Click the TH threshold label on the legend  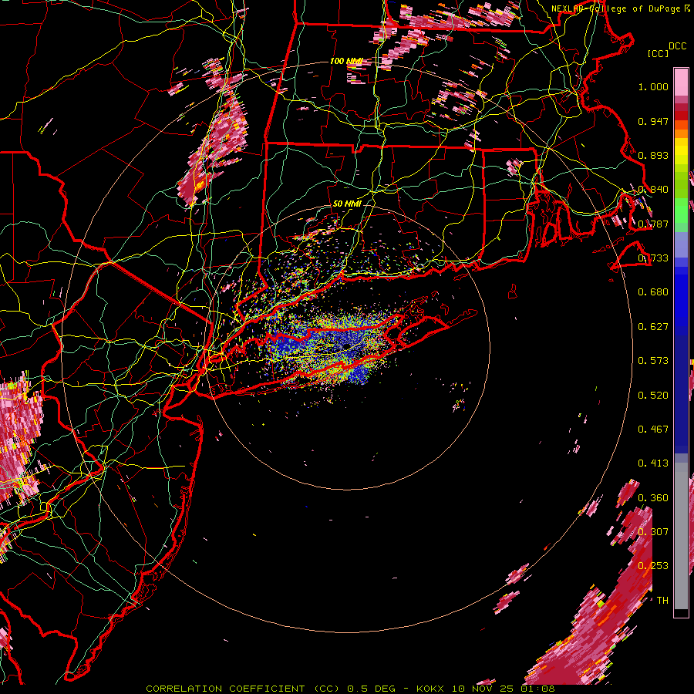[x=662, y=600]
